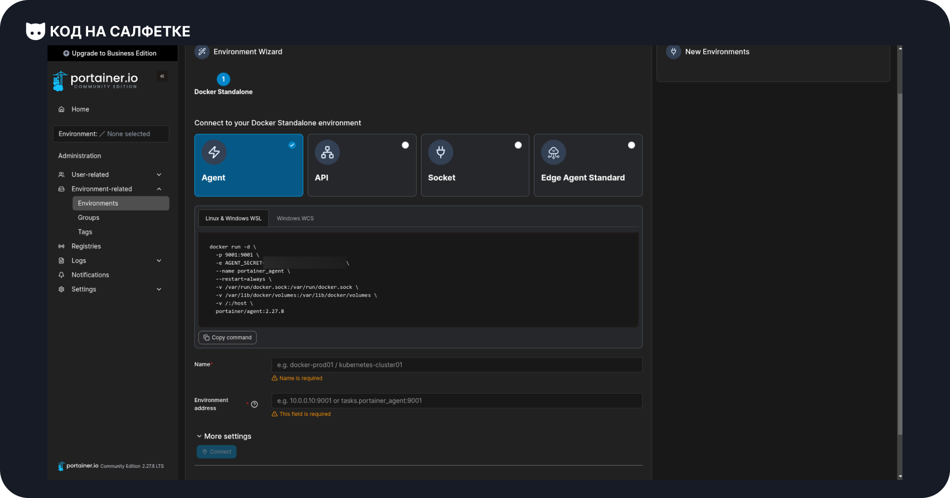Click the Edge Agent Standard cloud icon
The image size is (950, 498).
click(554, 152)
